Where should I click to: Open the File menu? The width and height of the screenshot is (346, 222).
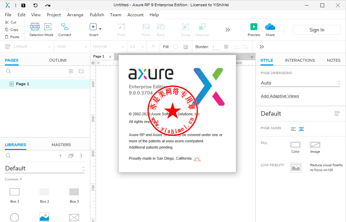(x=8, y=15)
